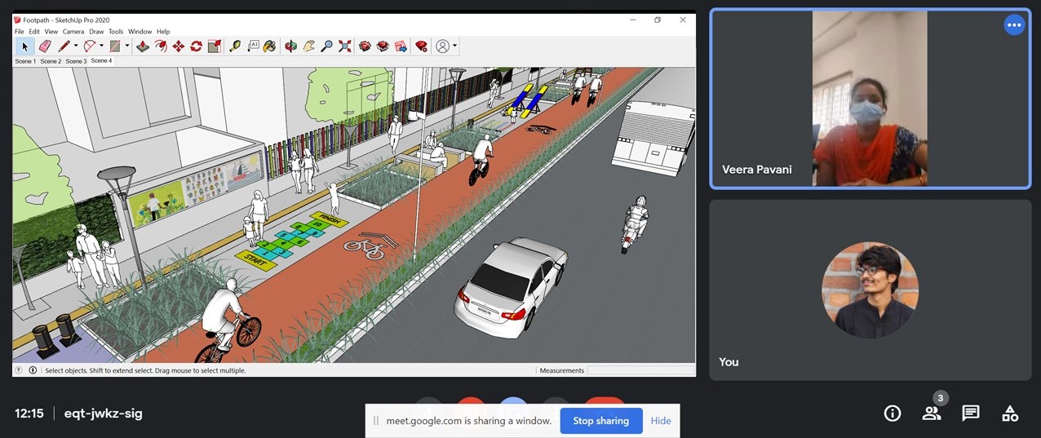Select the Move tool

pyautogui.click(x=178, y=46)
